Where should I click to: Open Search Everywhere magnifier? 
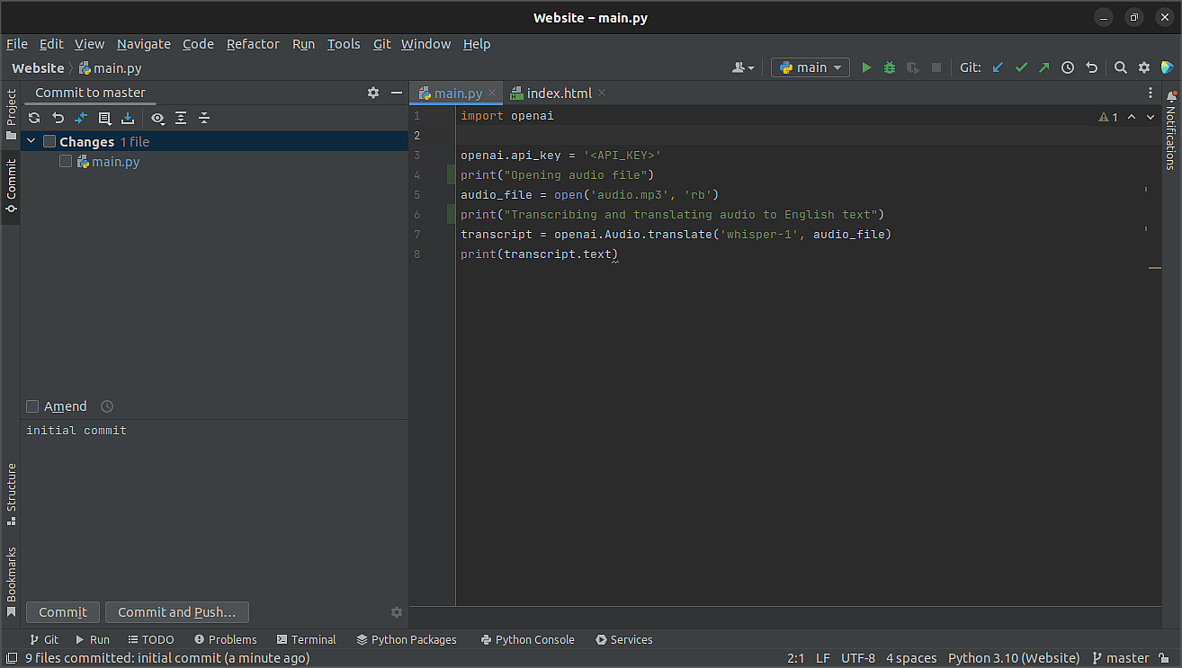pos(1121,67)
